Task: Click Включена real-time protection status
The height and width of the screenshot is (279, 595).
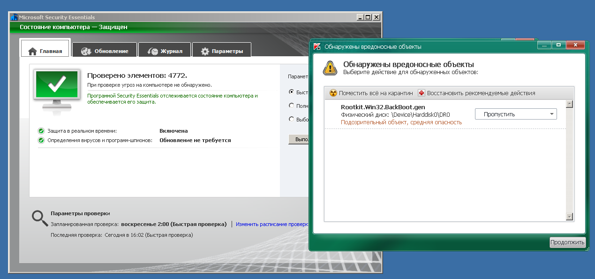Action: 173,131
